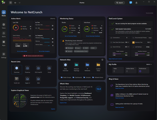This screenshot has width=157, height=120.
Task: Click Explore Now in What's New
Action: [63, 103]
